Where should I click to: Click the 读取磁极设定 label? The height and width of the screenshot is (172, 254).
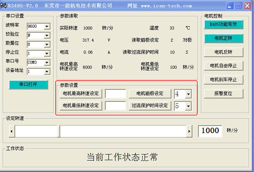click(145, 40)
